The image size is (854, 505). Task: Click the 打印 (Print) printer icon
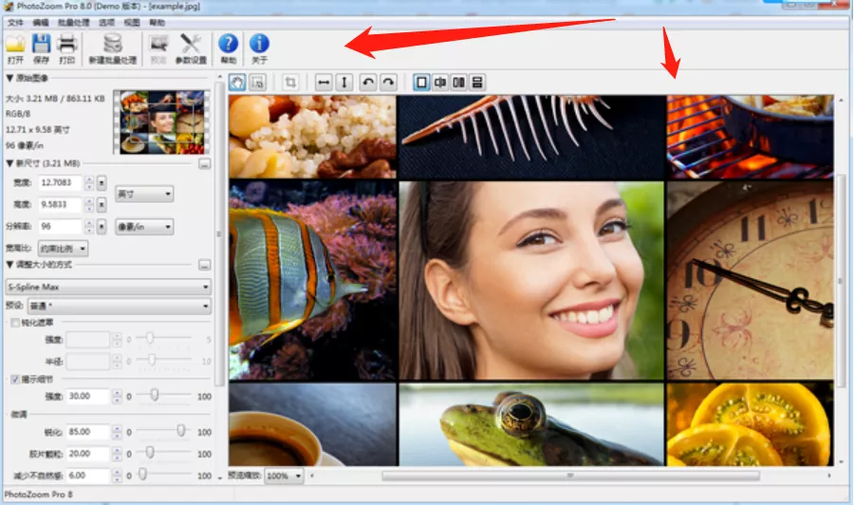click(x=67, y=47)
